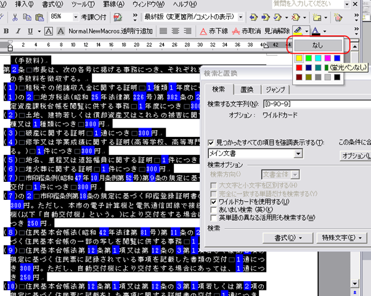Screen dimensions: 371x296
Task: Open the ウィンドウ(W) menu
Action: click(x=149, y=4)
